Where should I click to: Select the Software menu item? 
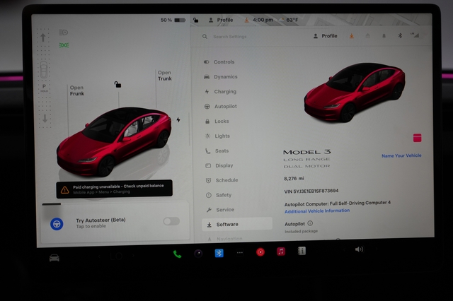(x=237, y=224)
